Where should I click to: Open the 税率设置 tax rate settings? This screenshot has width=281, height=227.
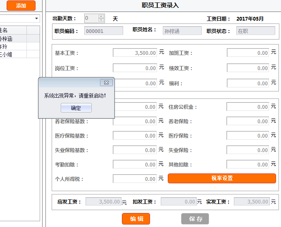tap(221, 178)
